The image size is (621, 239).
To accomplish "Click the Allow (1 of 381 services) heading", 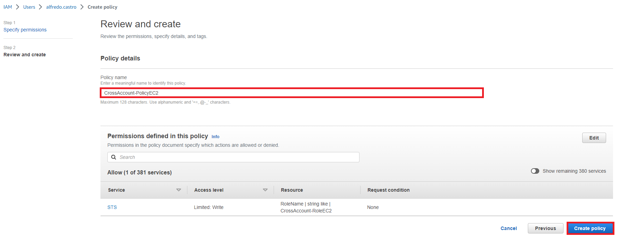I will [x=140, y=172].
